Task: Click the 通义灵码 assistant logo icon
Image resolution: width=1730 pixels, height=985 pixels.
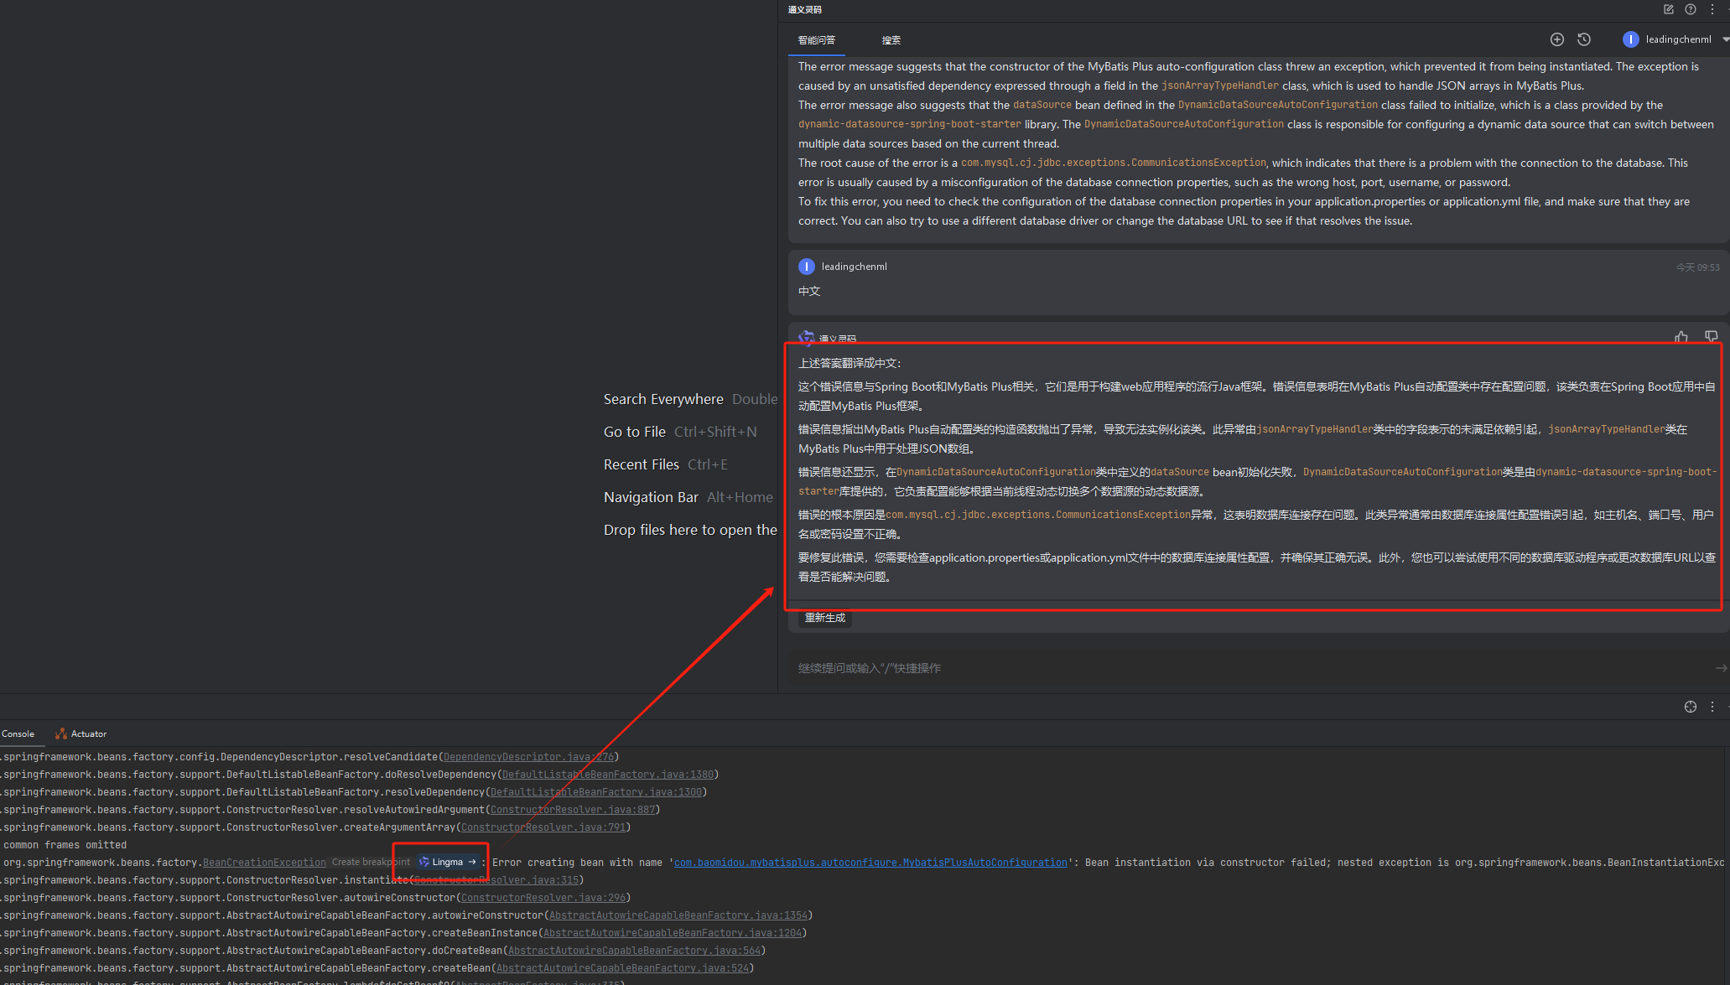Action: 806,338
